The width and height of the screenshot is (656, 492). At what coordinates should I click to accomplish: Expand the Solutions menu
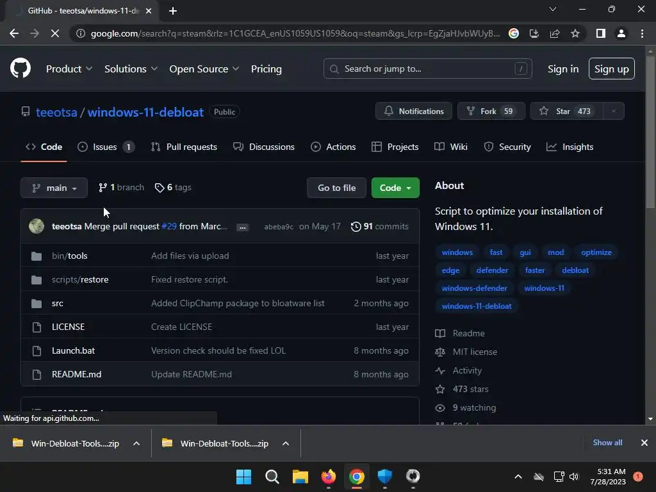click(x=131, y=69)
